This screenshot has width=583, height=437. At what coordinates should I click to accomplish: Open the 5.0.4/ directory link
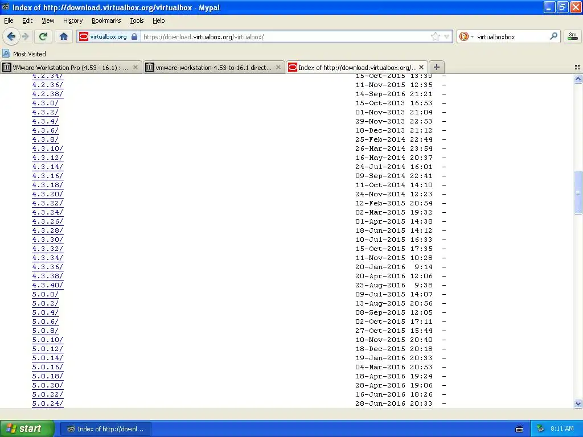pyautogui.click(x=46, y=312)
